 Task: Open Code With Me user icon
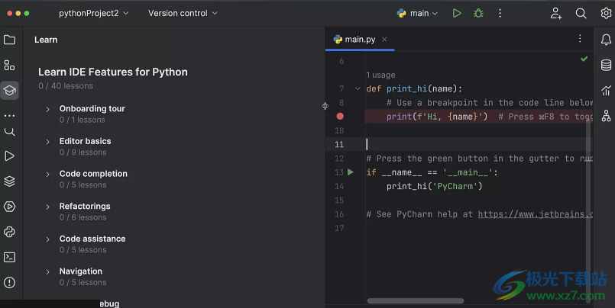click(x=555, y=13)
